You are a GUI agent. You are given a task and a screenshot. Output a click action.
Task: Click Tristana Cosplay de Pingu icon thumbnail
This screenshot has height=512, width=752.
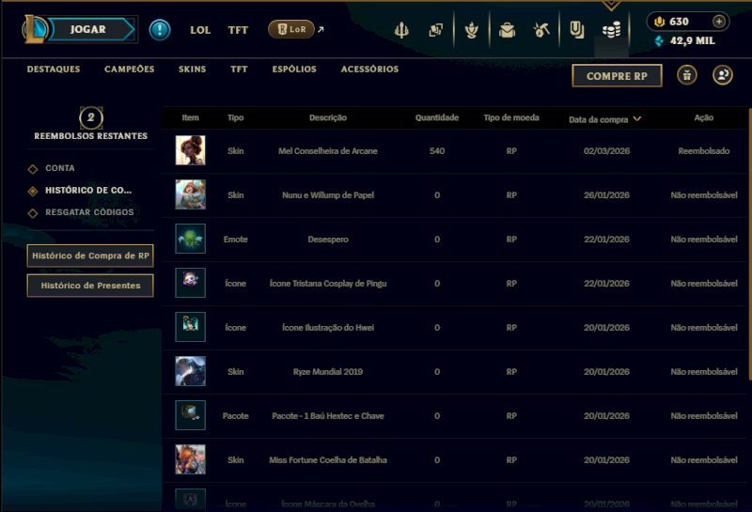(191, 283)
